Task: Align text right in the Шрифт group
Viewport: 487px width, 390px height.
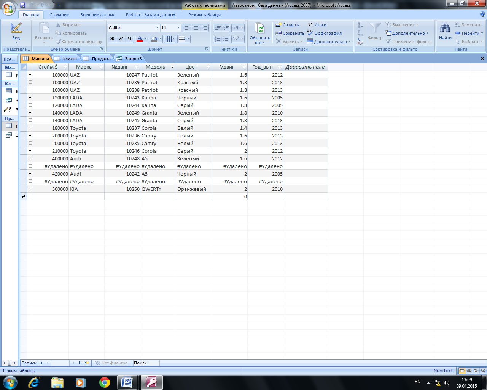Action: point(205,28)
